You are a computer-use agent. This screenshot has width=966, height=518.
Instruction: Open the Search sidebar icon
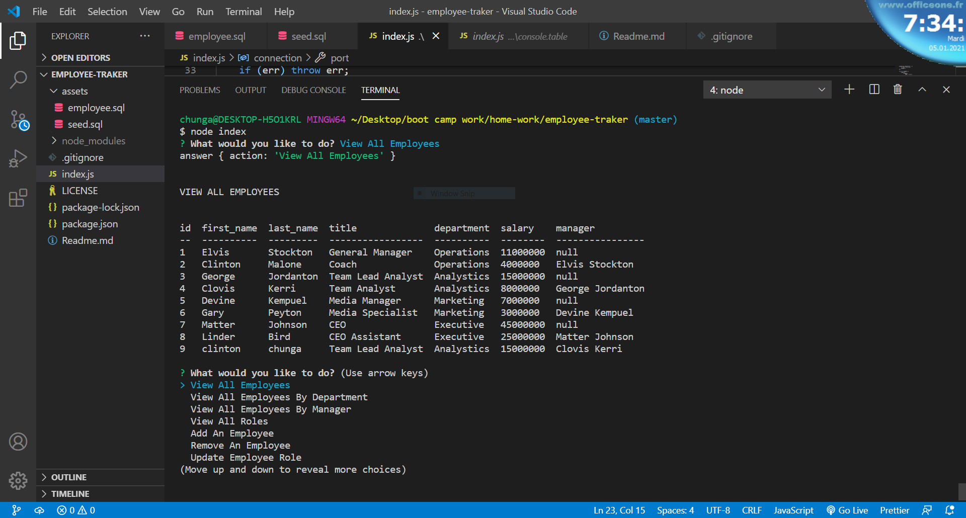coord(18,80)
